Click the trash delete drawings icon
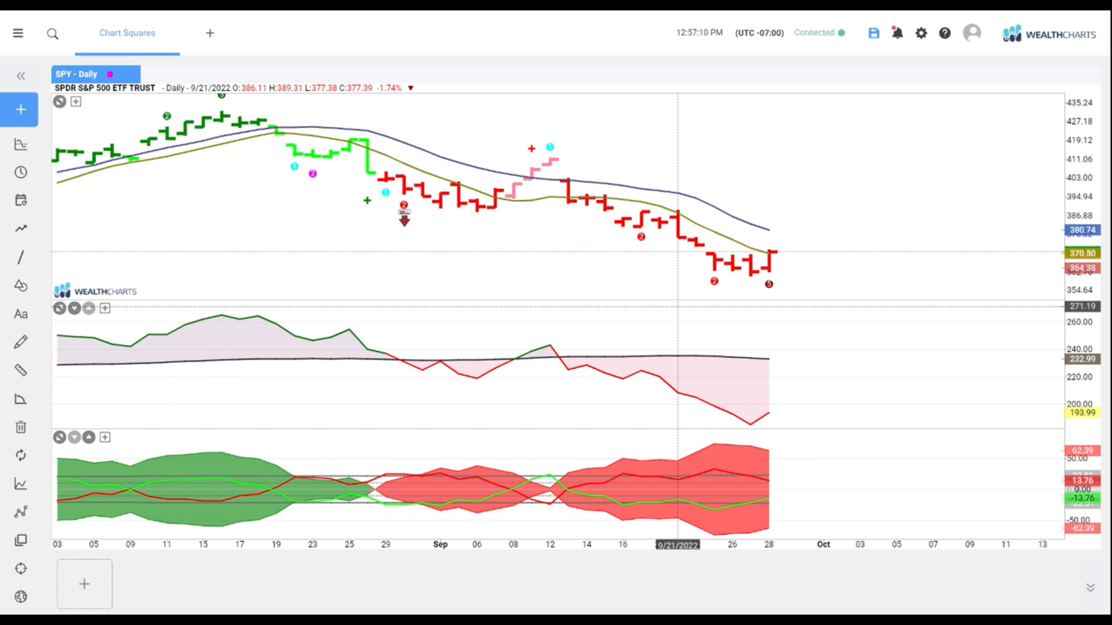Image resolution: width=1112 pixels, height=625 pixels. pyautogui.click(x=21, y=427)
